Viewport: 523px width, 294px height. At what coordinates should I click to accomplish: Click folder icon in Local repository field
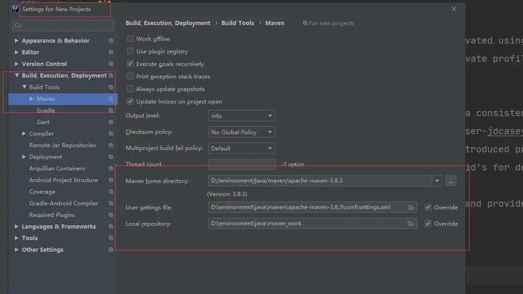pos(411,224)
